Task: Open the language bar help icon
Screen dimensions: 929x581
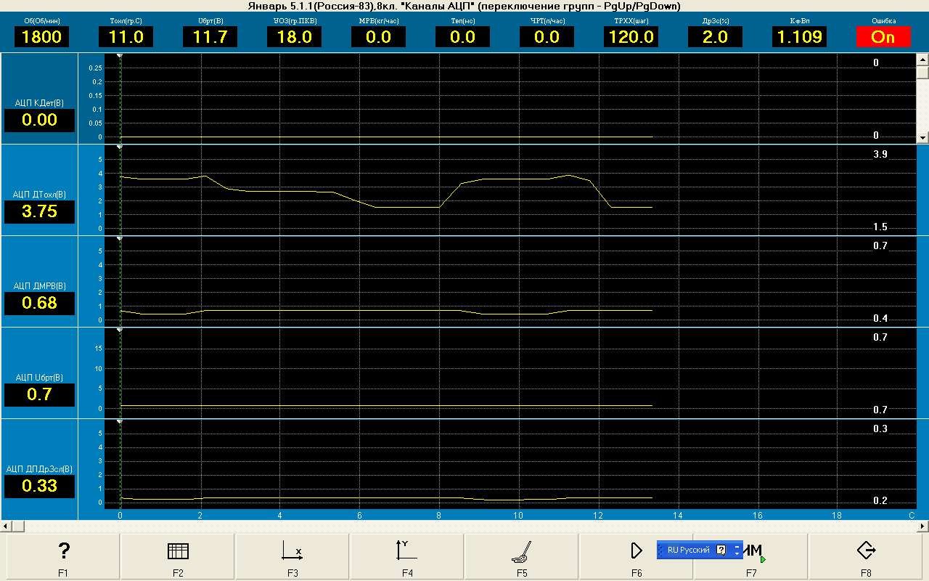Action: point(721,550)
